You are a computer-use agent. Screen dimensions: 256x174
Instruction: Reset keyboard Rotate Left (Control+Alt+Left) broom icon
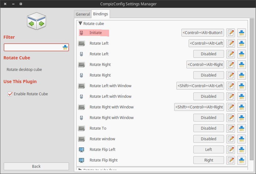(x=242, y=43)
